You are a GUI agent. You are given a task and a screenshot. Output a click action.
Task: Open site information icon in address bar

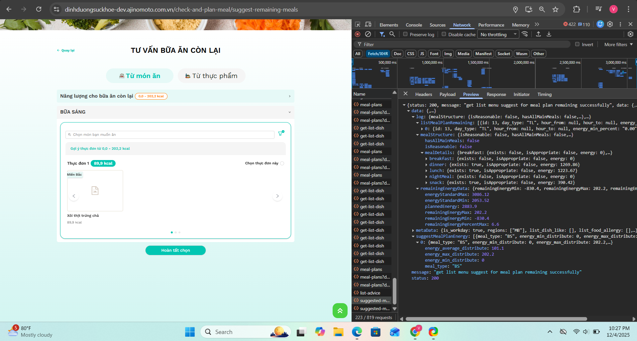[56, 9]
